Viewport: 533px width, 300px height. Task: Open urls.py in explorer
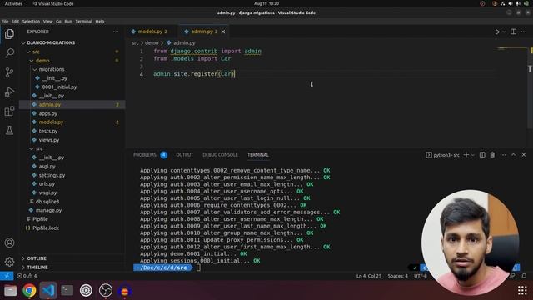tap(47, 183)
